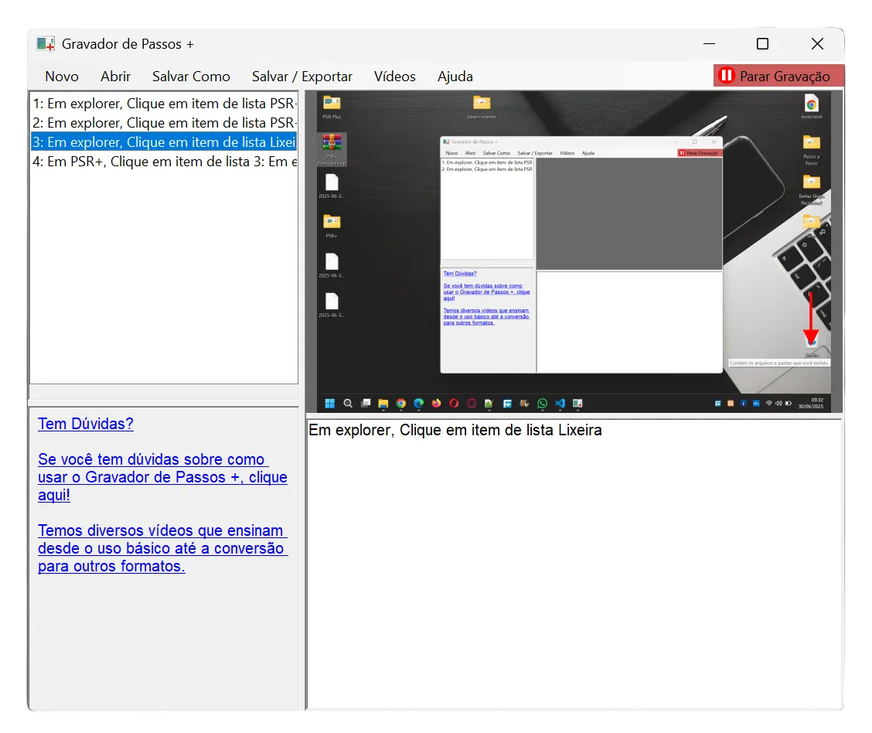Open the link about how to use Gravador de Passos +

[x=162, y=477]
